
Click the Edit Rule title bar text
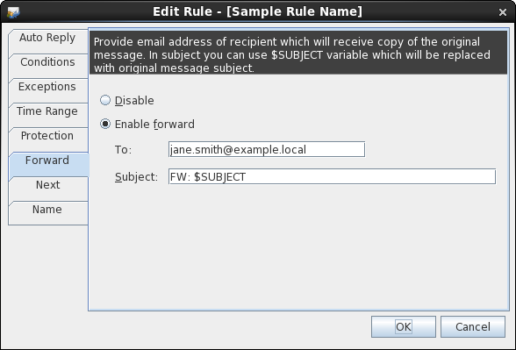(257, 11)
